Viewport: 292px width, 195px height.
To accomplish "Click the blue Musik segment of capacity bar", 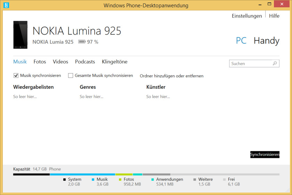I will click(82, 174).
